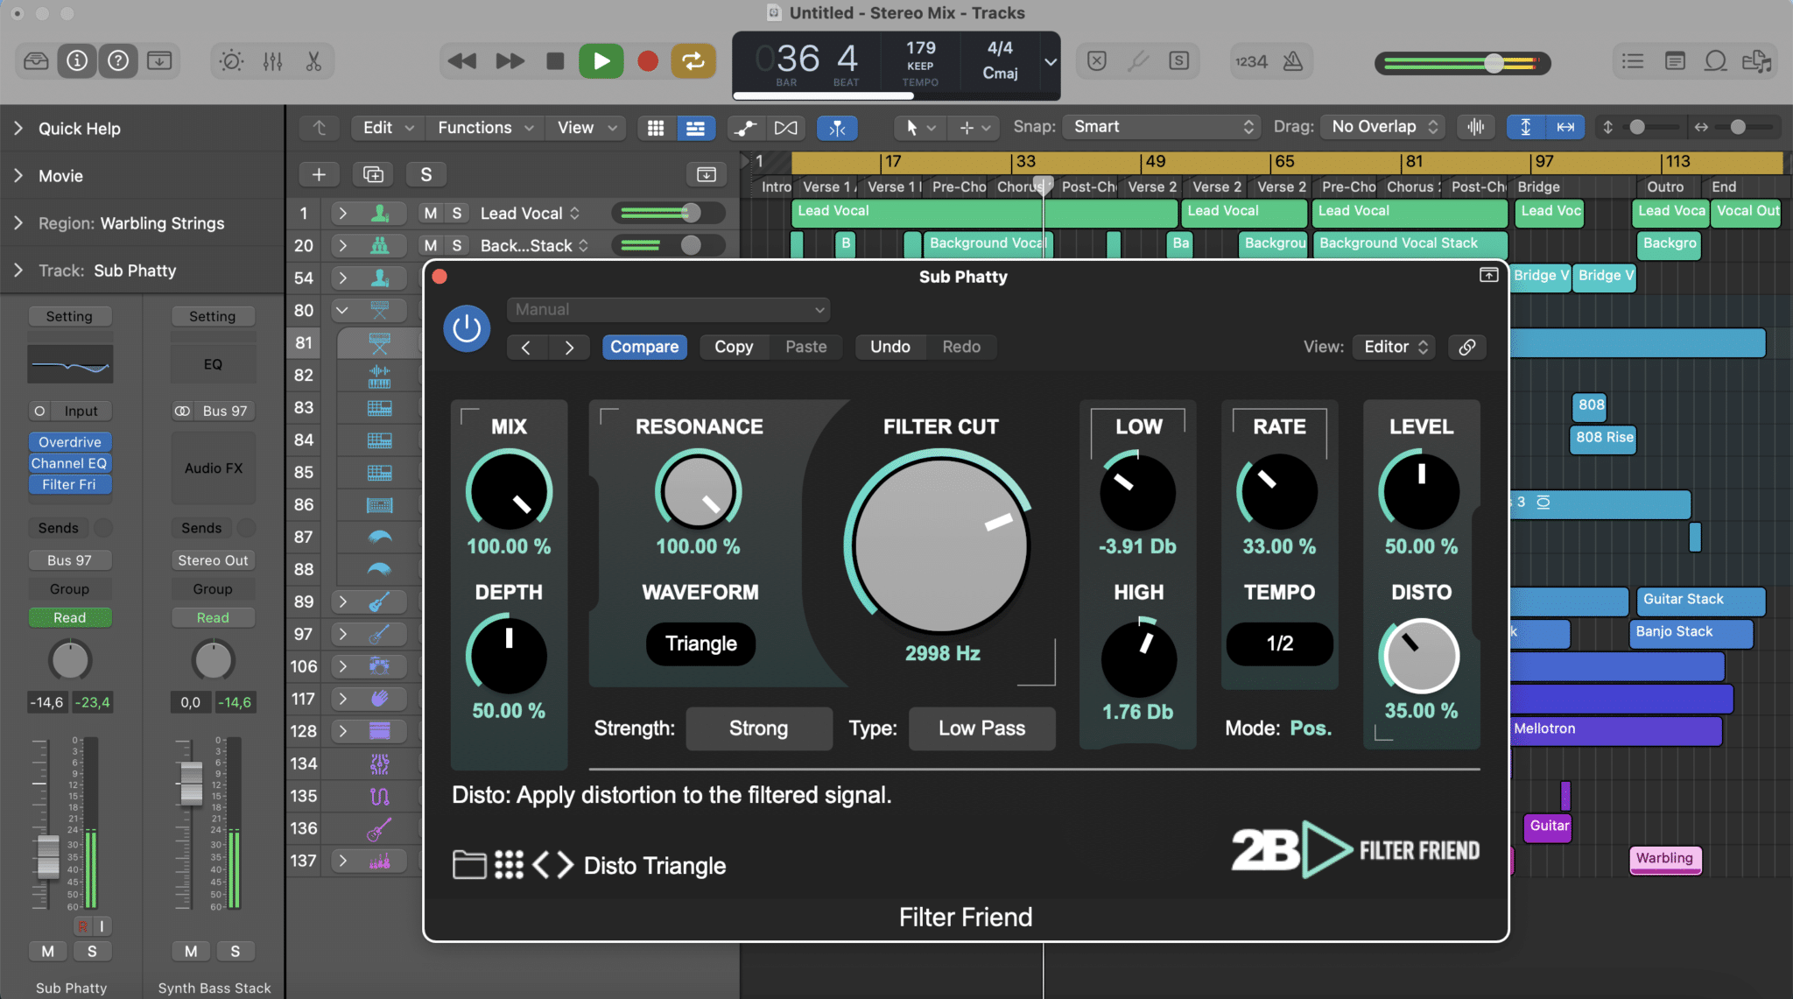
Task: Click the Mixer faders icon near top left
Action: point(272,61)
